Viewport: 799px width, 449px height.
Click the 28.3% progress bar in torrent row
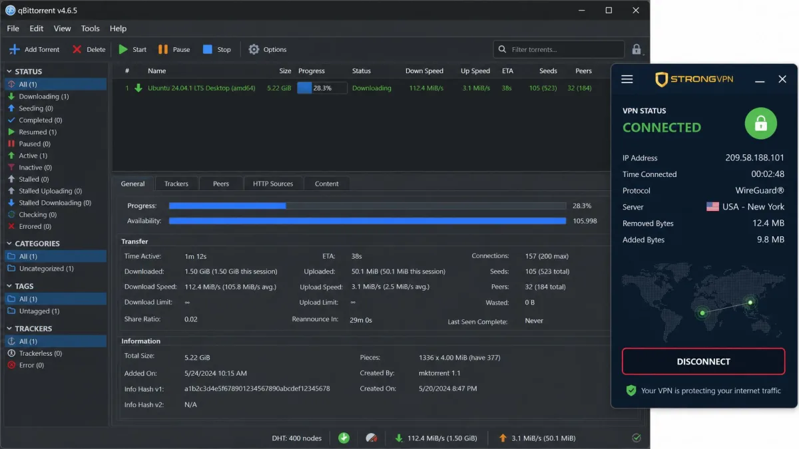322,88
